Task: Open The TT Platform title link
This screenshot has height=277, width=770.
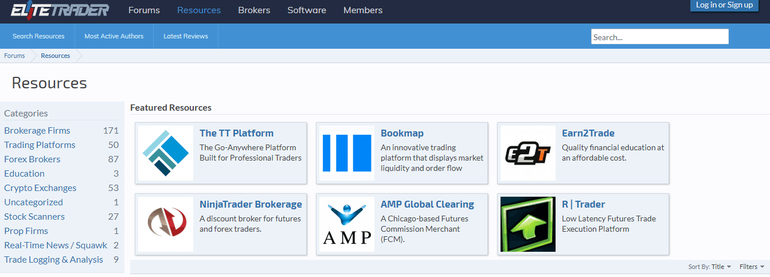Action: 236,133
